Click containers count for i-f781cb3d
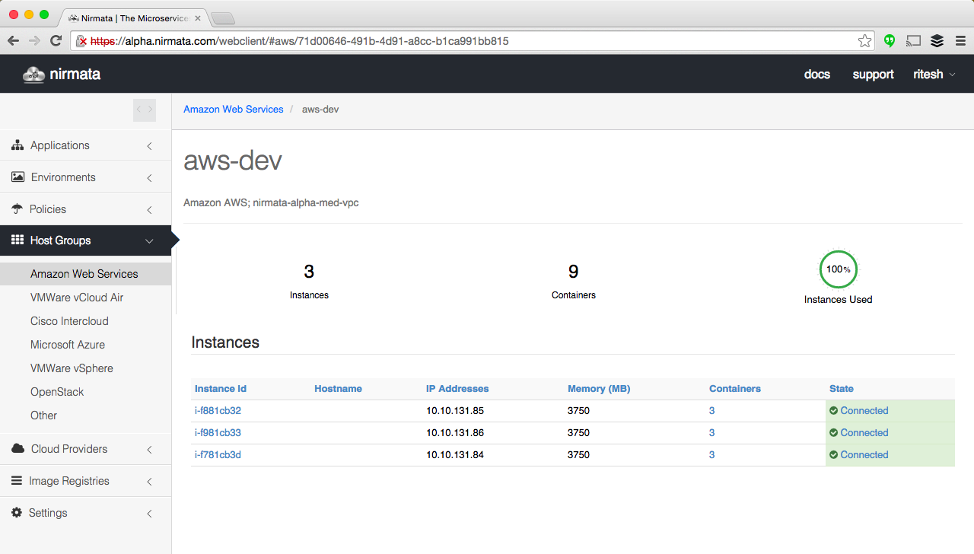The width and height of the screenshot is (974, 554). pos(711,455)
